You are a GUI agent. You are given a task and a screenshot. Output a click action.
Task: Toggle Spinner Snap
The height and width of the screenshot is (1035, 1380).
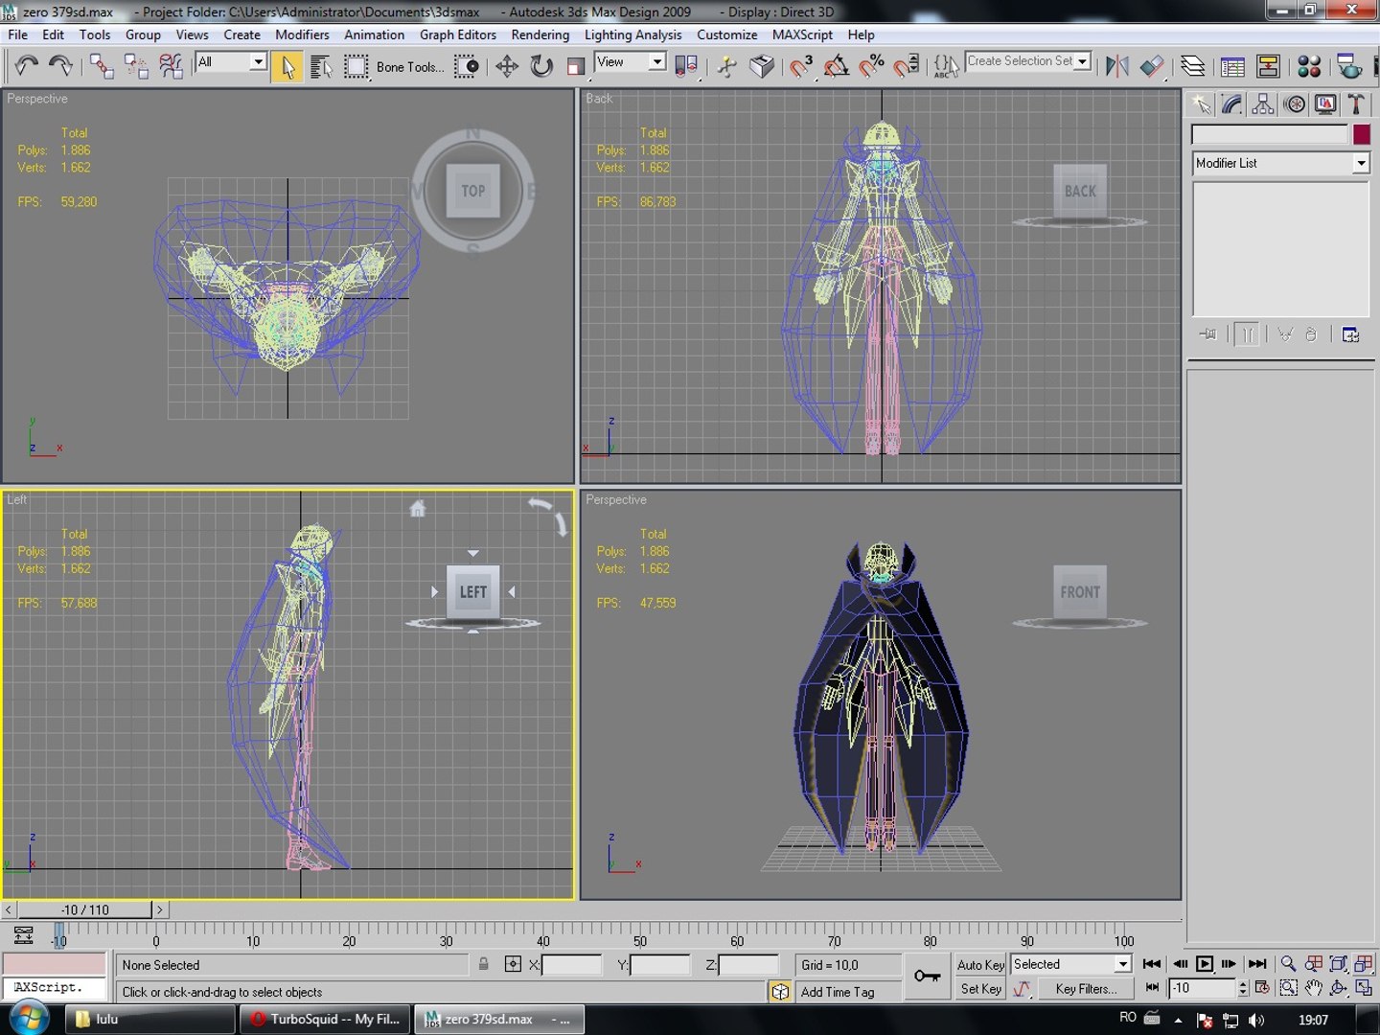[906, 66]
